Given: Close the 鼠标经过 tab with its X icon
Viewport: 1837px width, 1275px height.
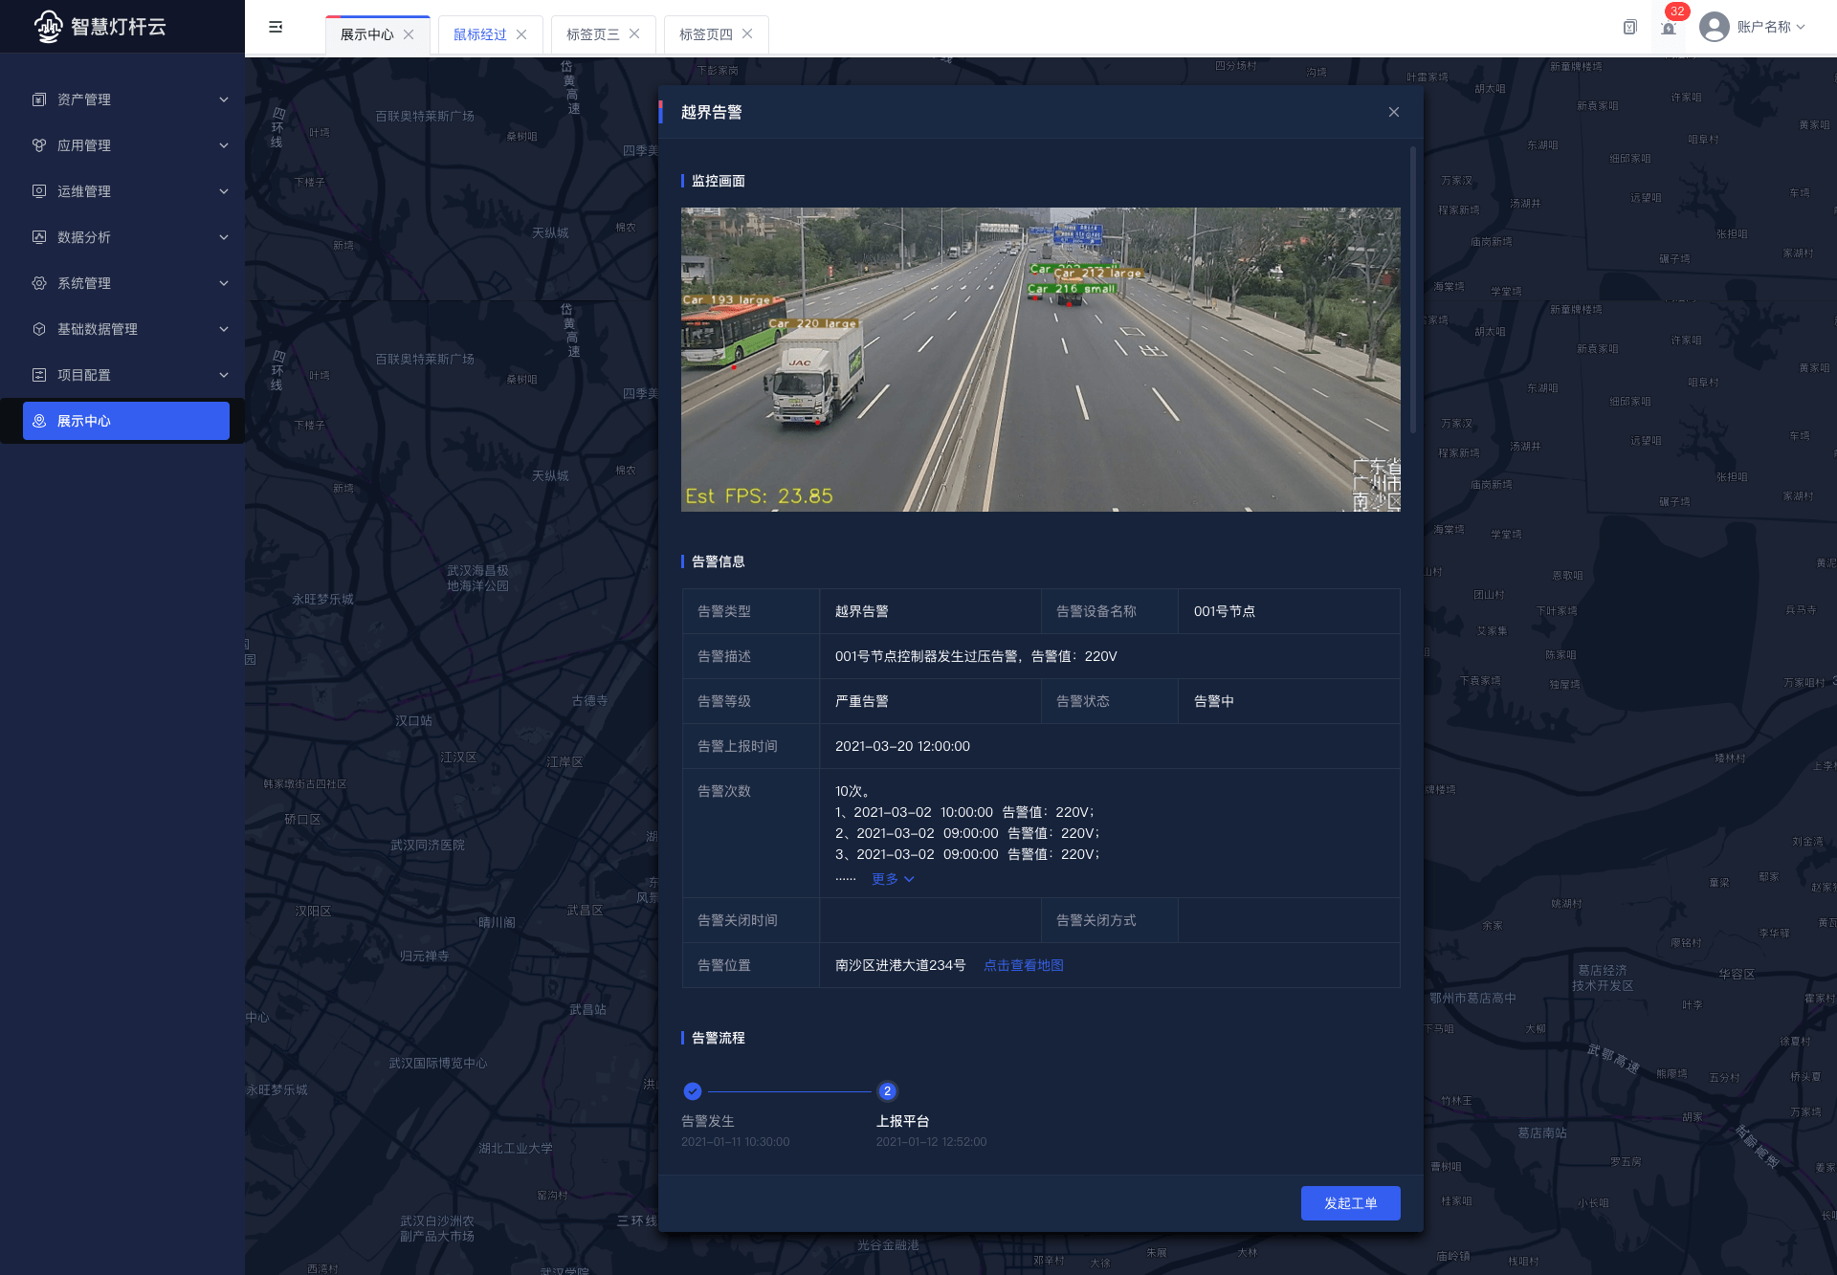Looking at the screenshot, I should pos(521,34).
